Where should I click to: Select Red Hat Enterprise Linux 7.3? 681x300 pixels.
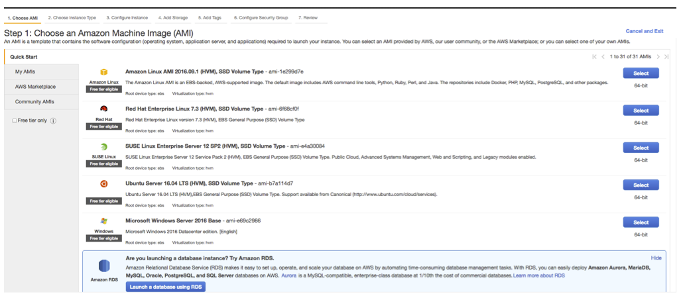[641, 111]
